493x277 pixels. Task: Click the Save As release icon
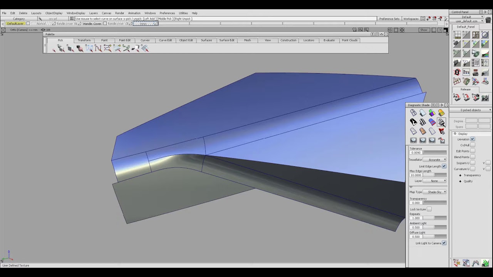click(x=457, y=98)
